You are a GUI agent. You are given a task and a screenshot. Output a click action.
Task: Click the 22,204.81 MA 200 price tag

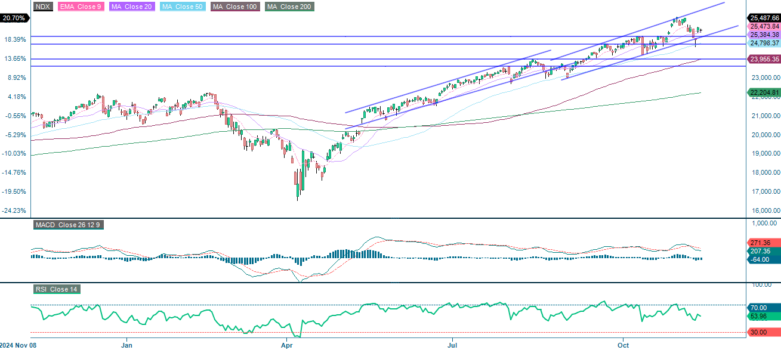(764, 92)
